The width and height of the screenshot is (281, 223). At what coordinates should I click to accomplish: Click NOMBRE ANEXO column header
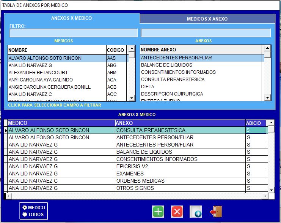[201, 49]
